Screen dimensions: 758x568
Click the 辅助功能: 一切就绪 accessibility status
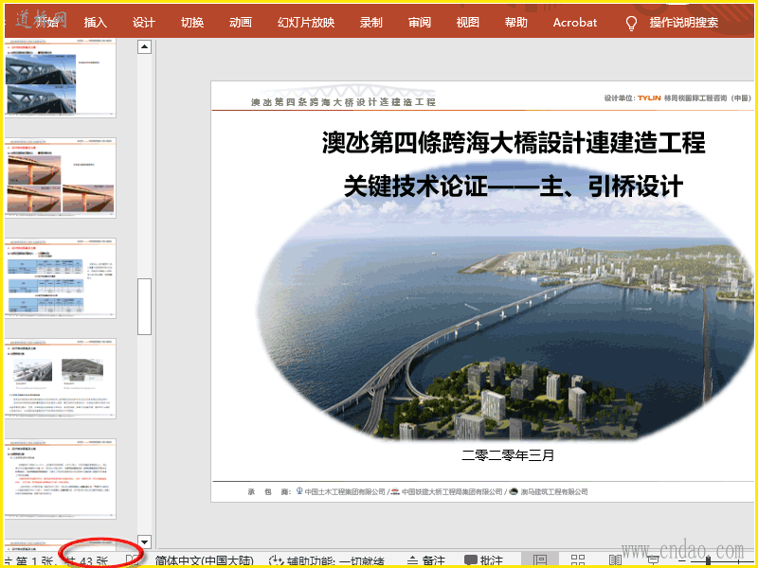(327, 560)
